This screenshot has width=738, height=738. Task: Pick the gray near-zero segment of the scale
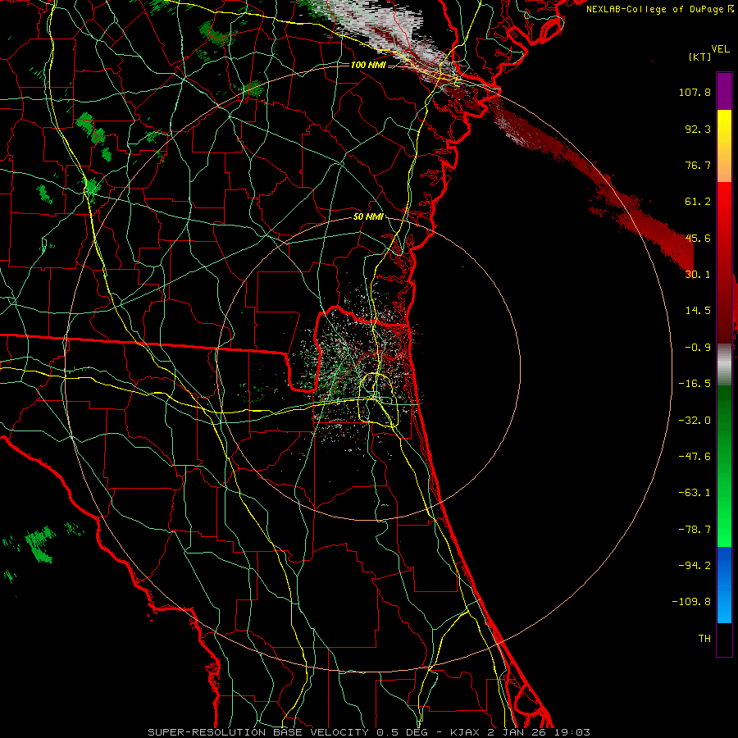(724, 365)
